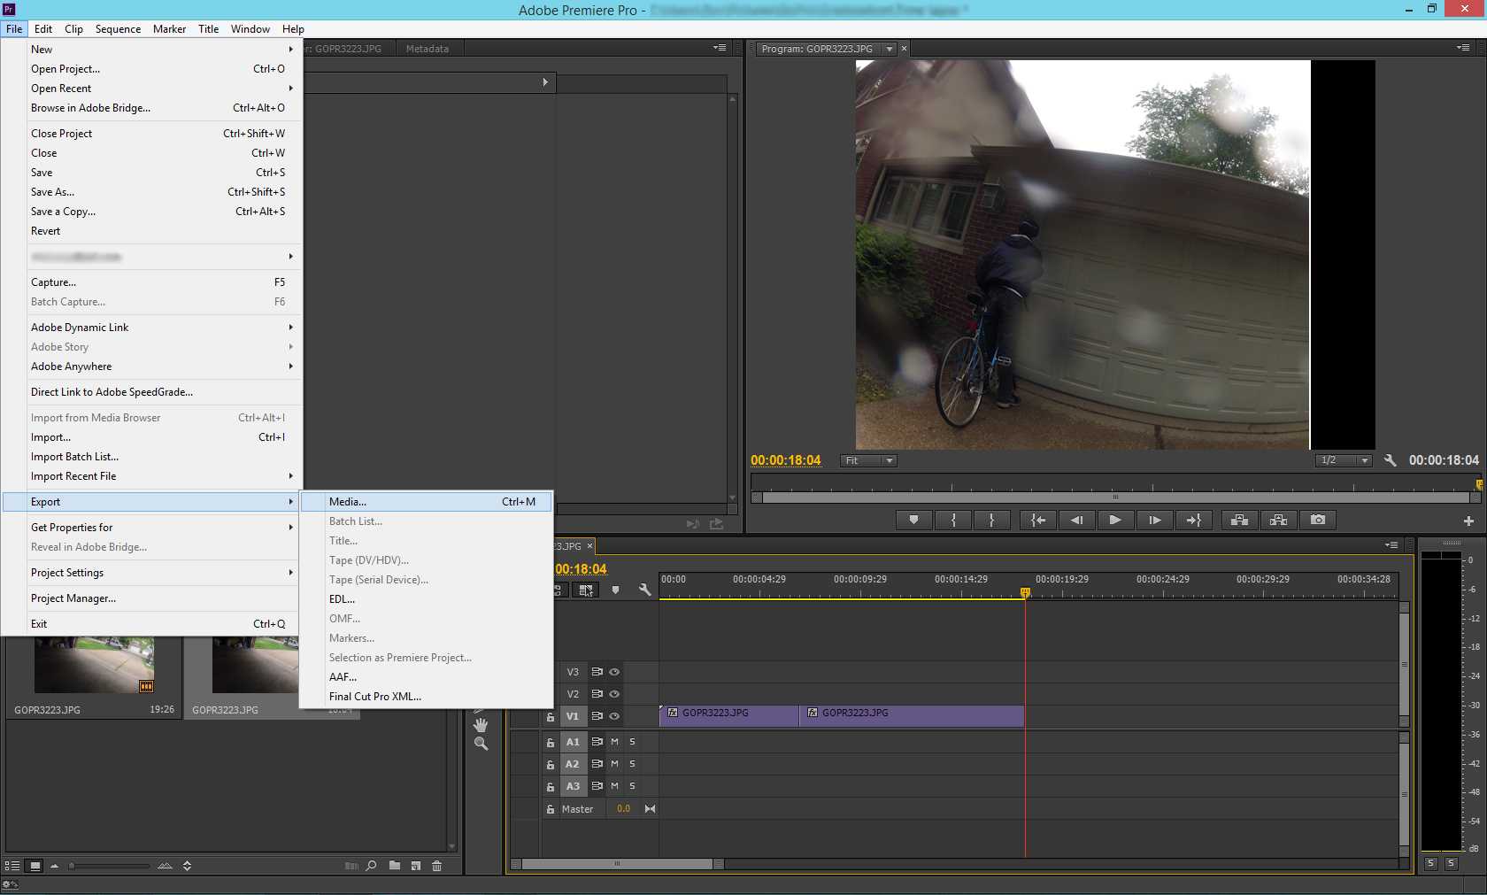Image resolution: width=1487 pixels, height=895 pixels.
Task: Choose Final Cut Pro XML... export option
Action: [x=426, y=697]
